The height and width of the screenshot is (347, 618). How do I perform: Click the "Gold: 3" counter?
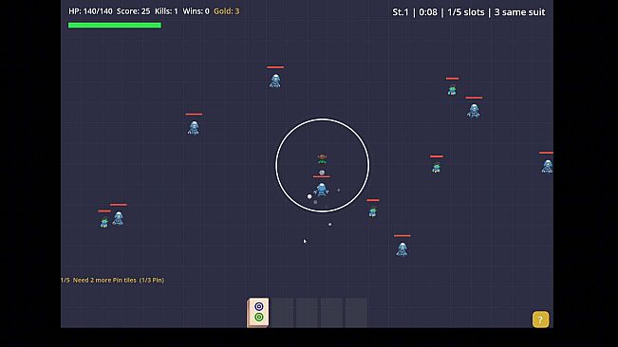(x=226, y=11)
